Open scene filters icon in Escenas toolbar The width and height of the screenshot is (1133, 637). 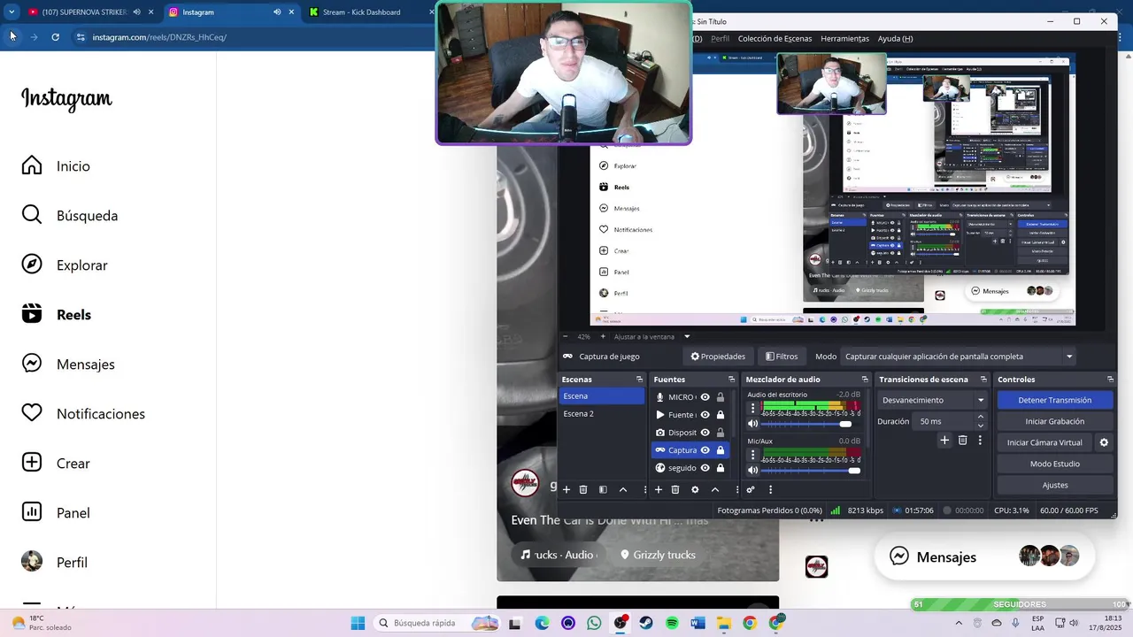(x=603, y=489)
